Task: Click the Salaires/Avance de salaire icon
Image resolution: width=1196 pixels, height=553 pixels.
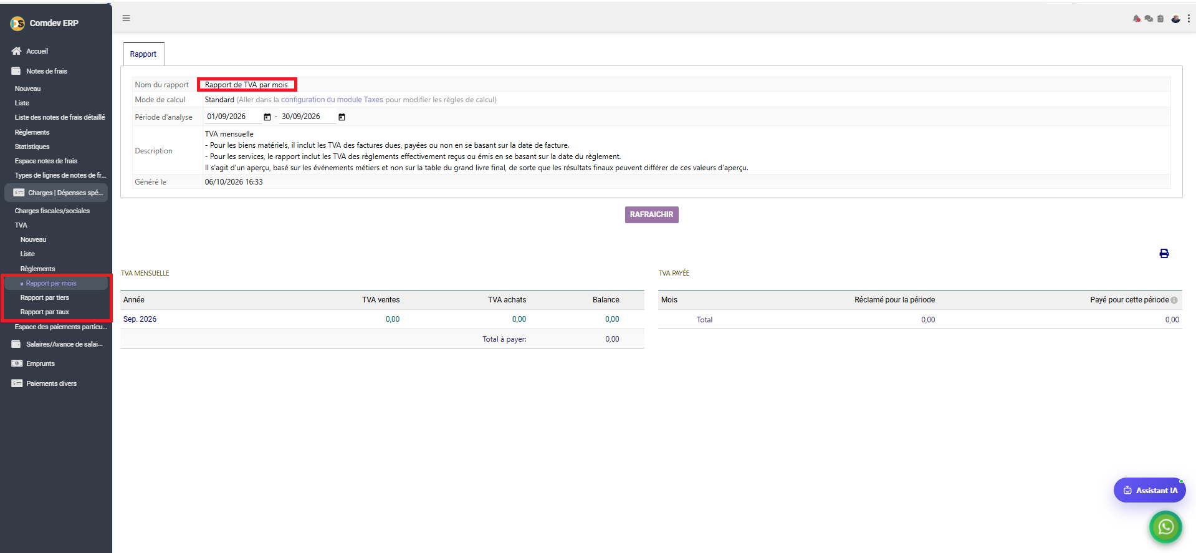Action: [16, 344]
